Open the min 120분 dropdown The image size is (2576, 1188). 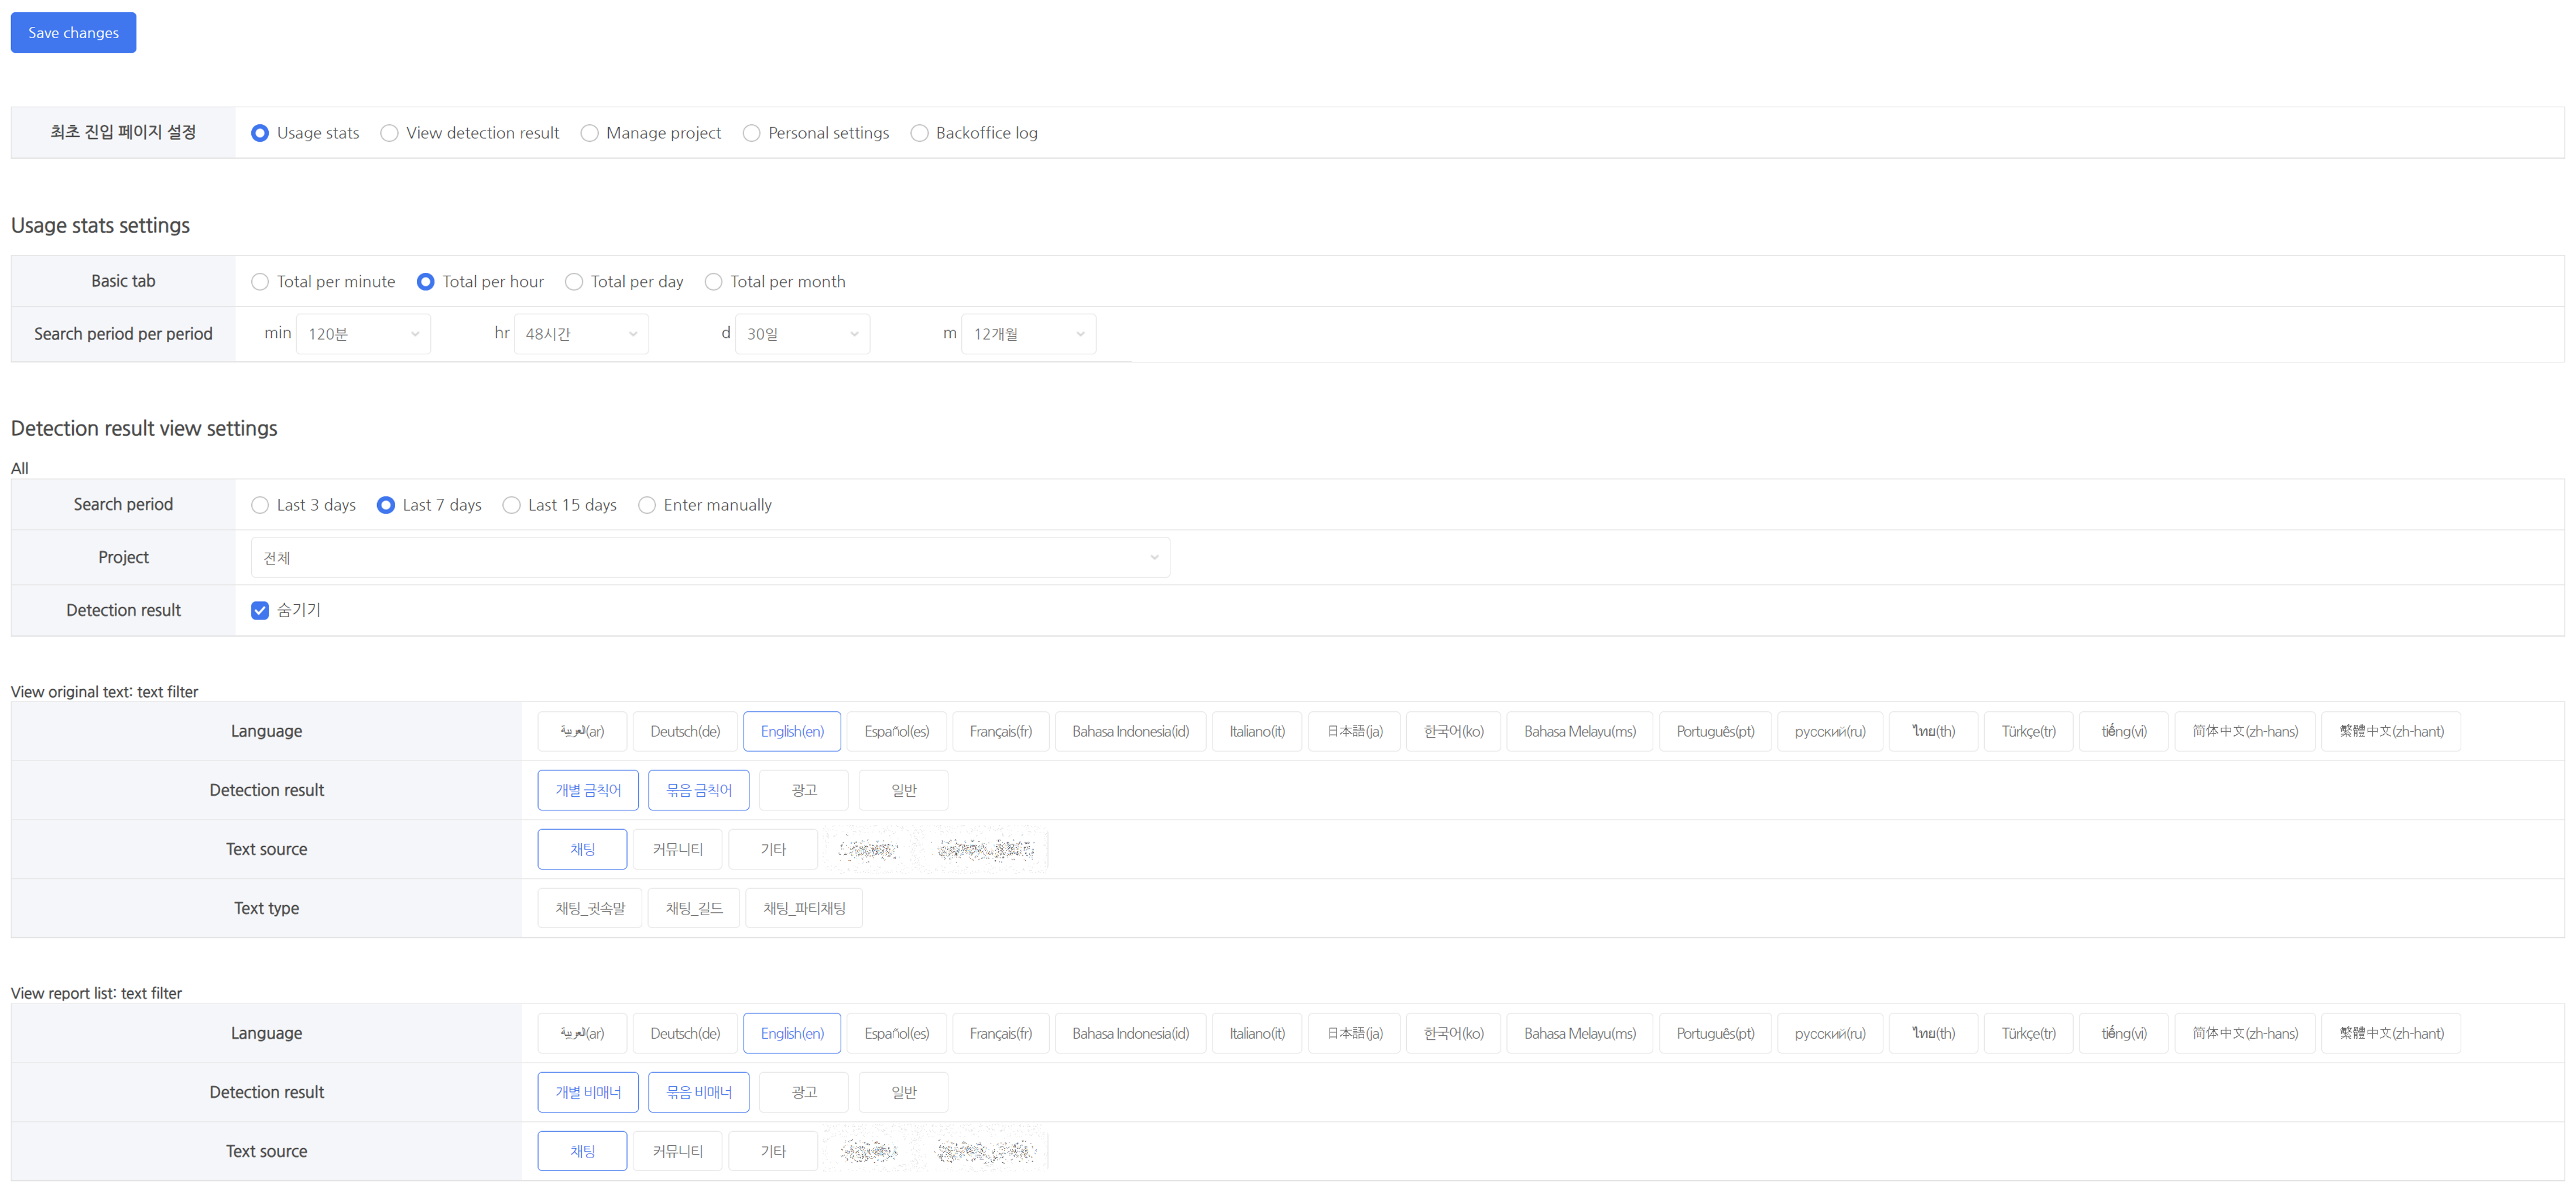click(x=363, y=334)
